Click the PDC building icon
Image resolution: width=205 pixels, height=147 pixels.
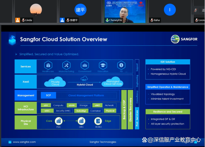59,121
